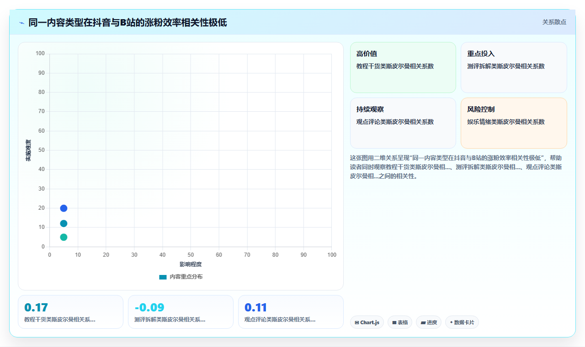Viewport: 585px width, 347px height.
Task: Click the 0.17 metric card
Action: (70, 312)
